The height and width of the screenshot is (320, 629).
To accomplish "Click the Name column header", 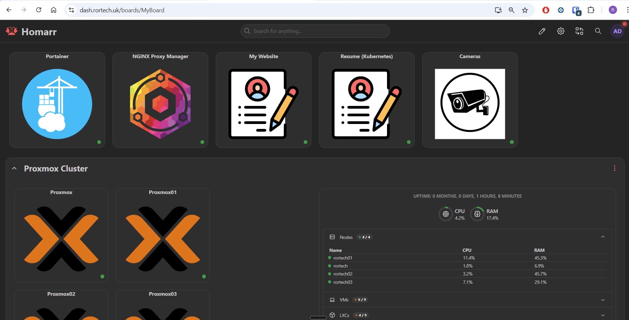I will 336,250.
